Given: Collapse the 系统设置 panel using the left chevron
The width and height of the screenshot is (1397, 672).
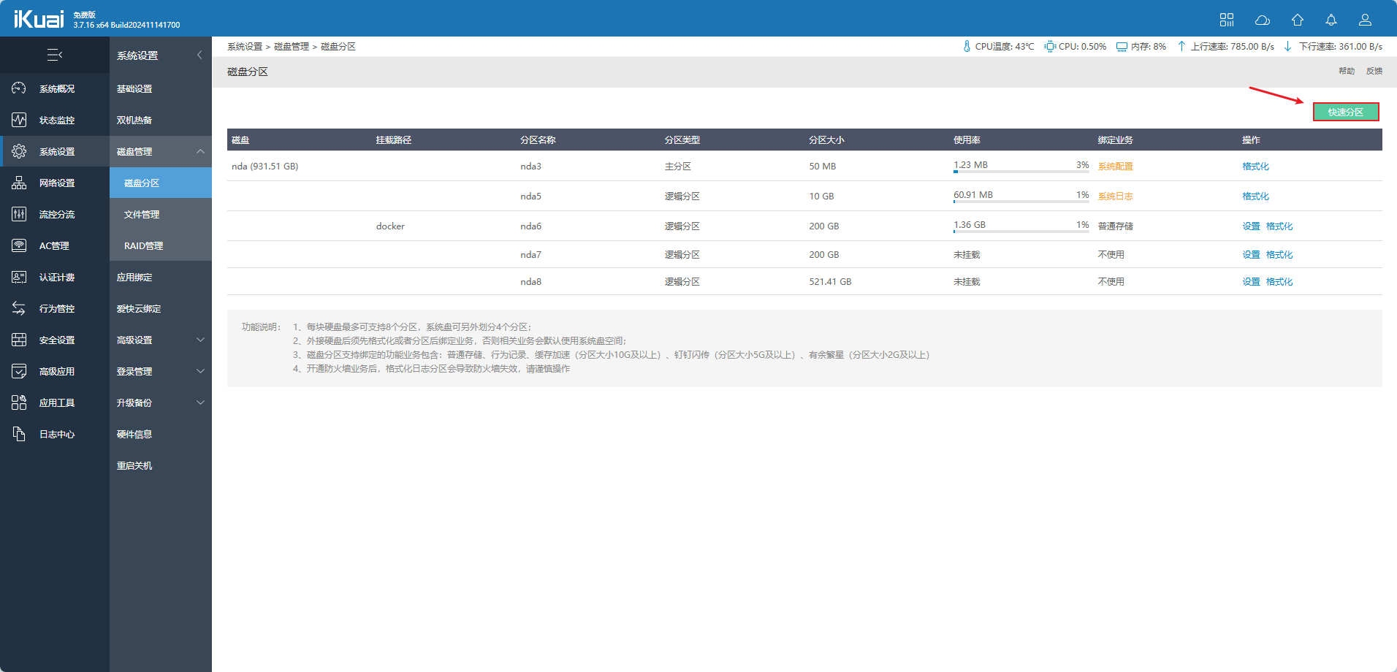Looking at the screenshot, I should 199,55.
